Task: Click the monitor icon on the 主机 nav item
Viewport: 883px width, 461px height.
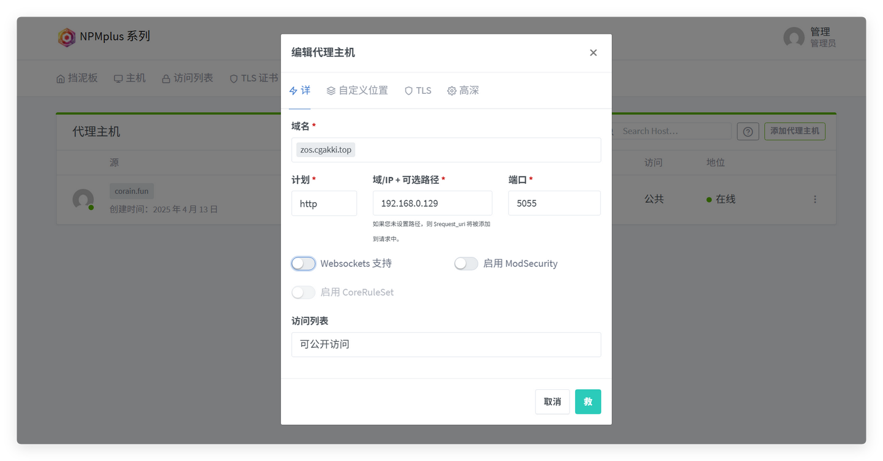Action: click(x=118, y=78)
